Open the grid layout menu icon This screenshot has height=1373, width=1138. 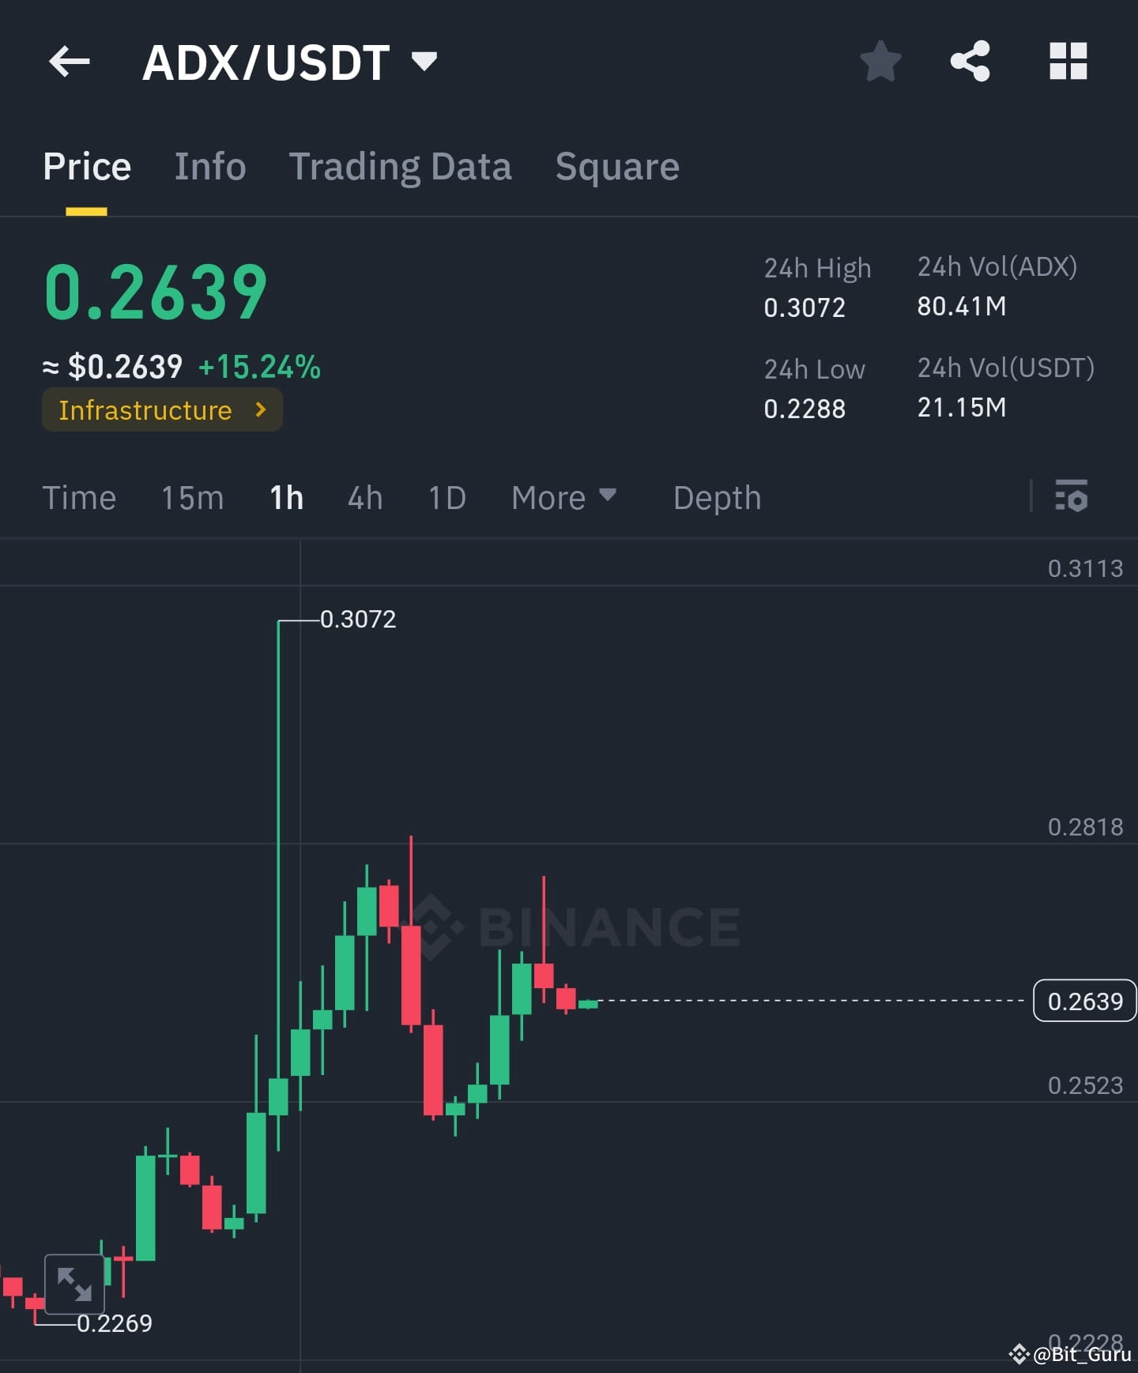[x=1068, y=62]
